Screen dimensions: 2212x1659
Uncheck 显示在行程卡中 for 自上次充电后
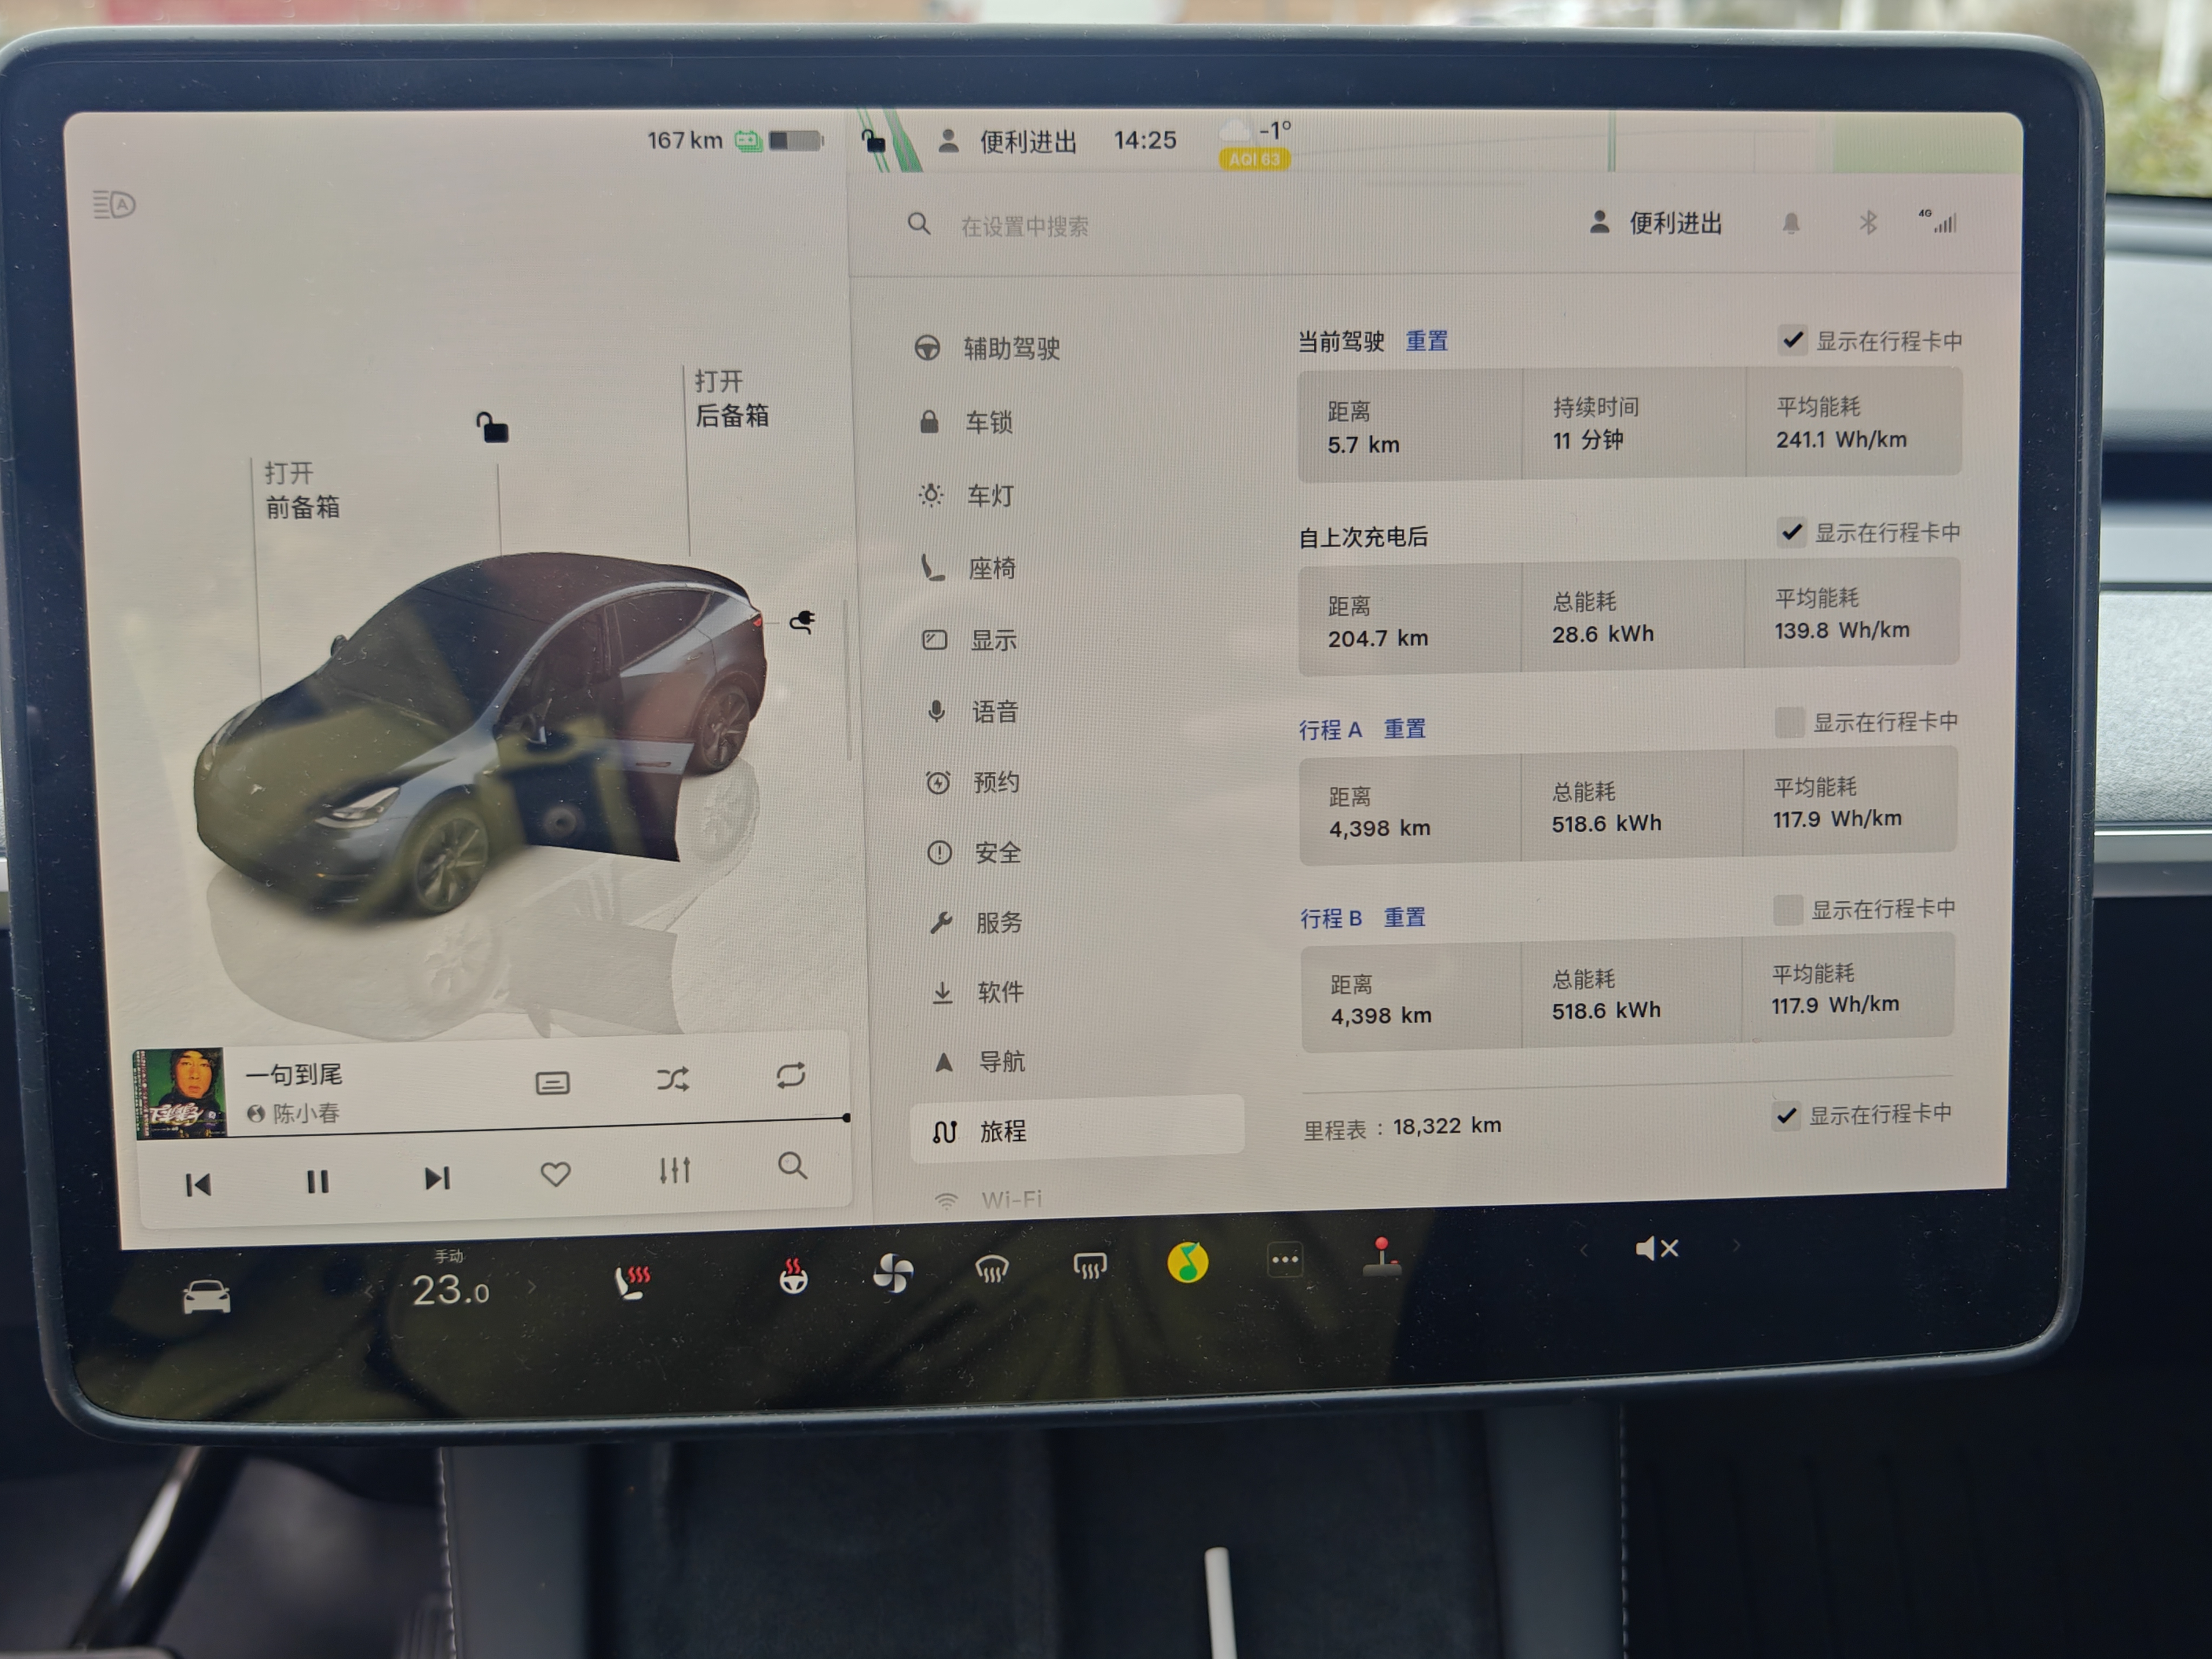click(1791, 532)
